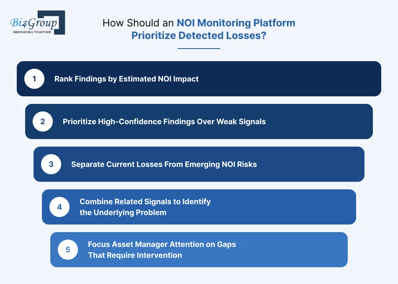
Task: Click the 'NOI Monitoring Platform' heading text
Action: tap(236, 23)
